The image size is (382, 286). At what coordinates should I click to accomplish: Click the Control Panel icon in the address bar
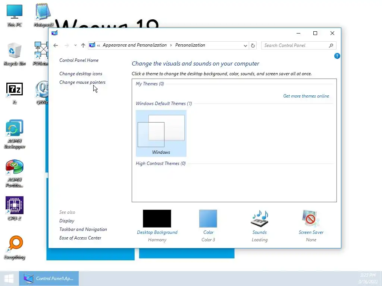click(x=92, y=45)
